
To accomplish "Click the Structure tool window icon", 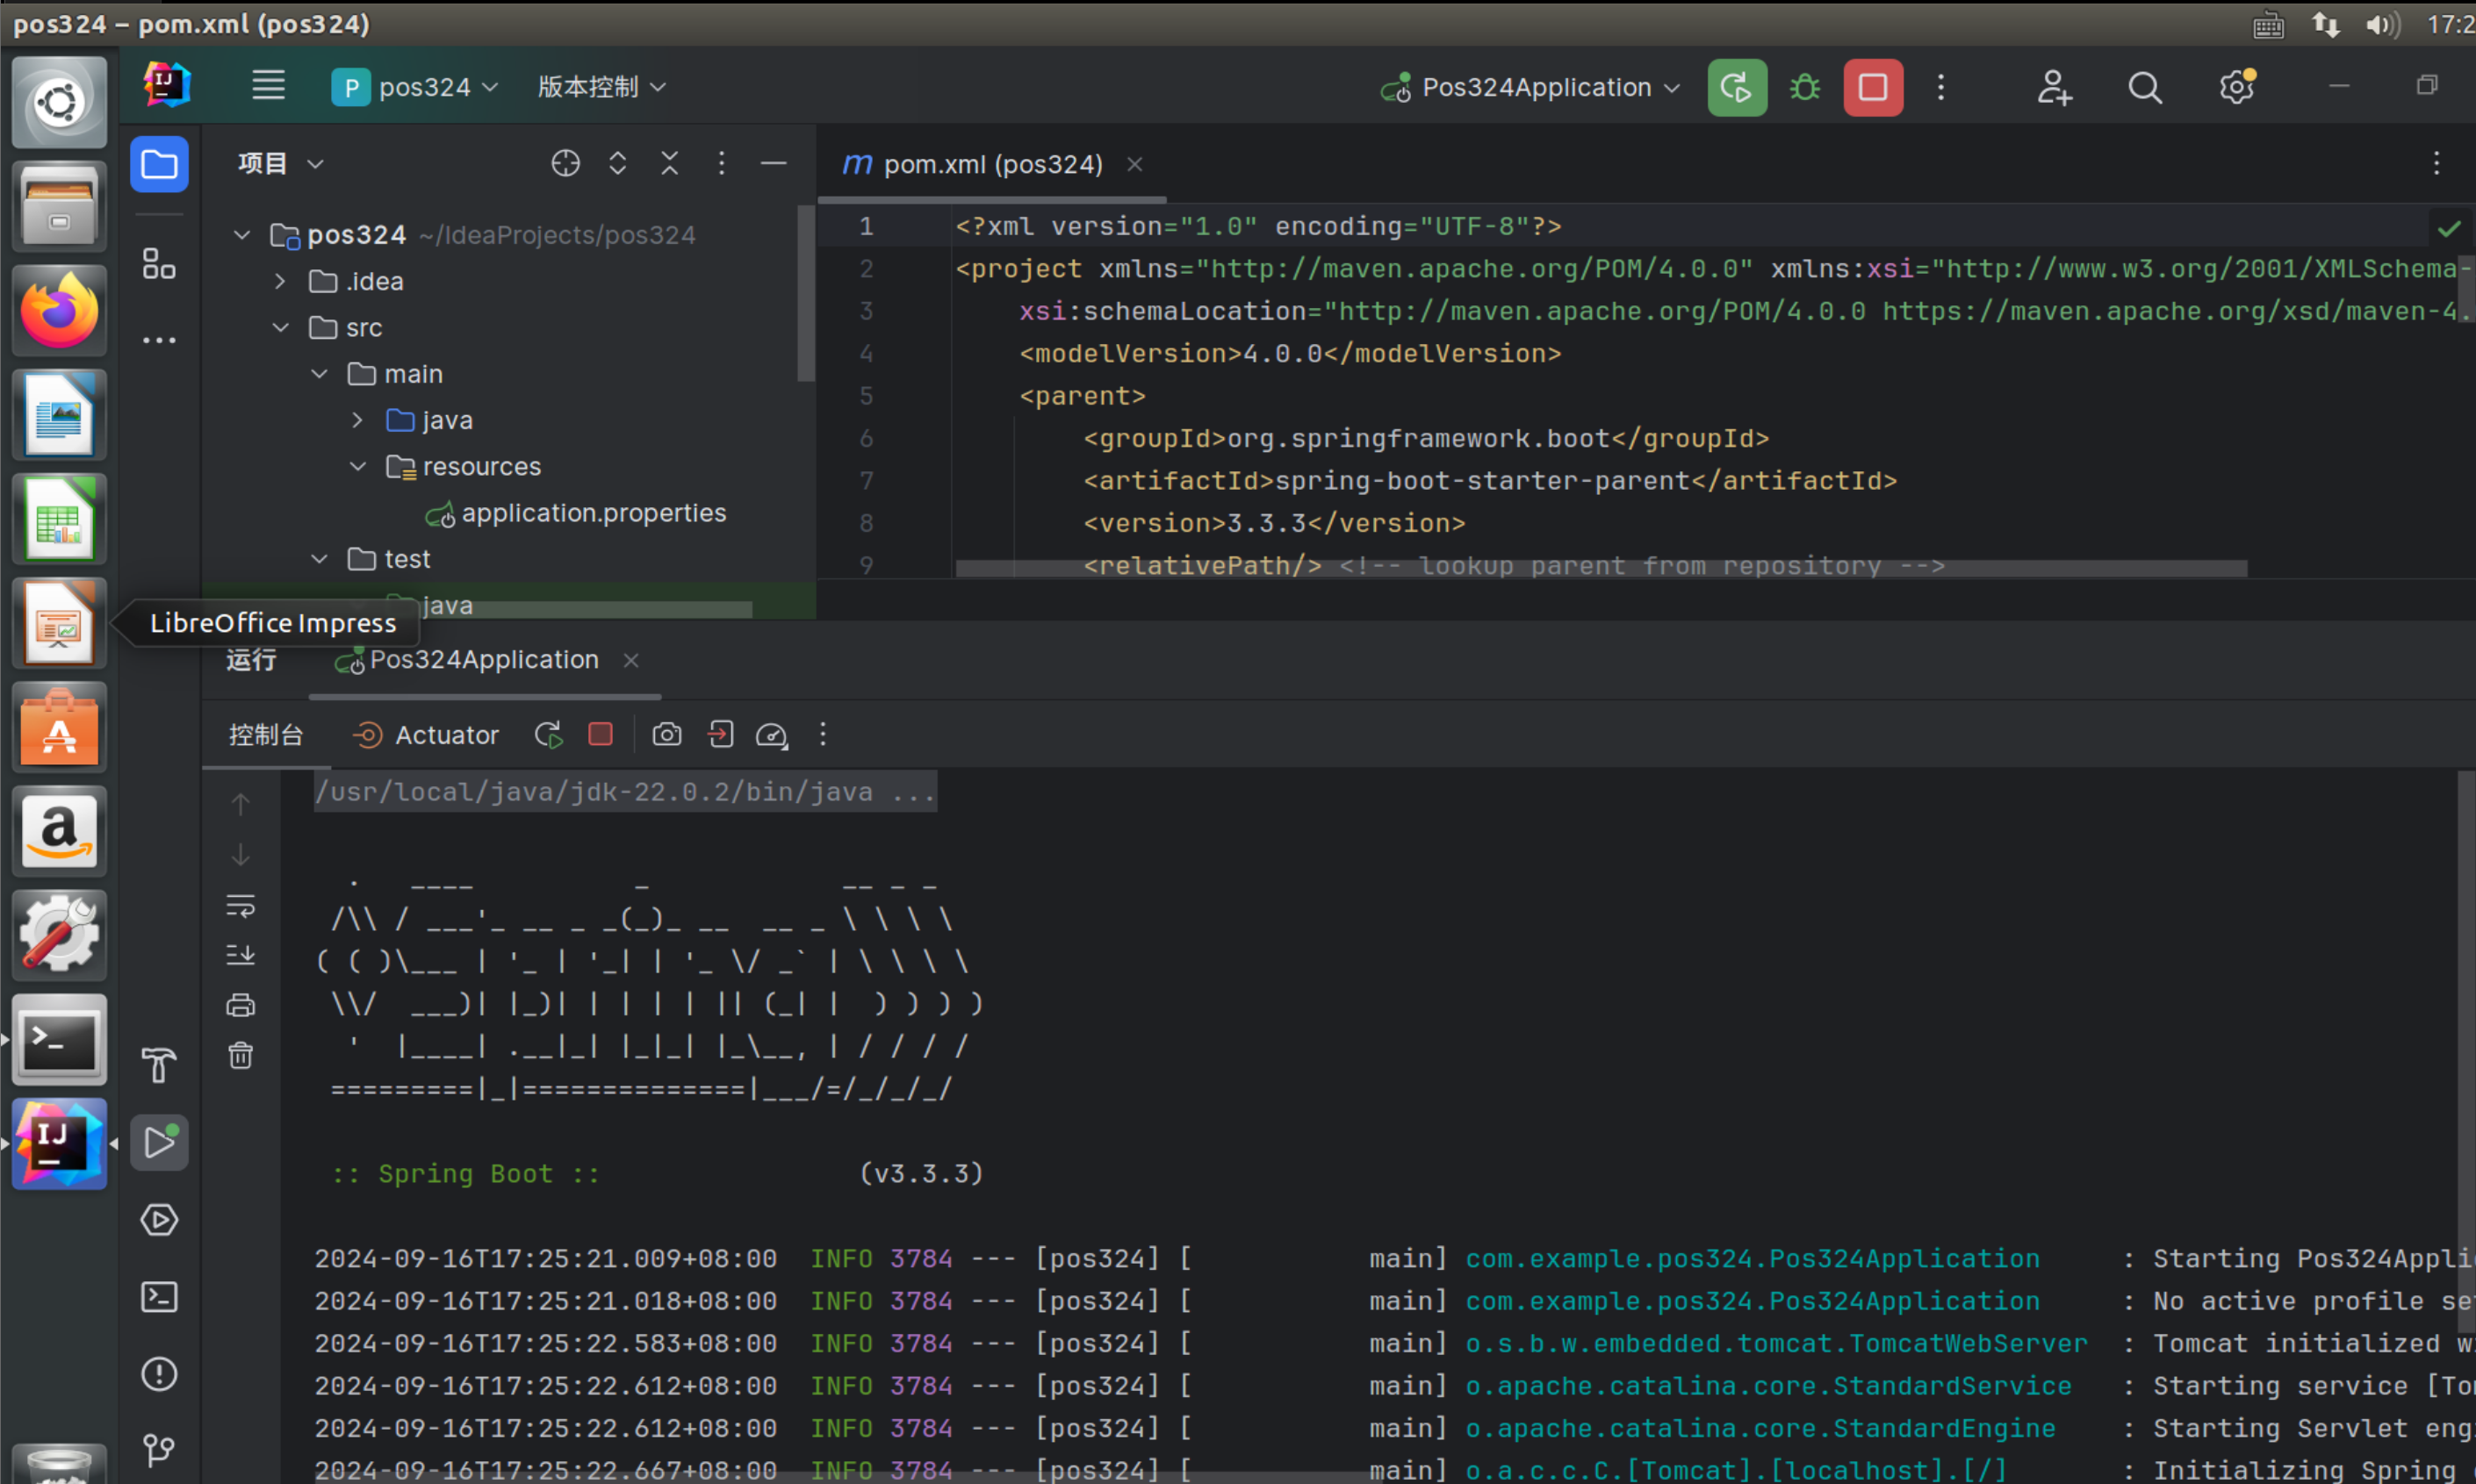I will point(159,264).
